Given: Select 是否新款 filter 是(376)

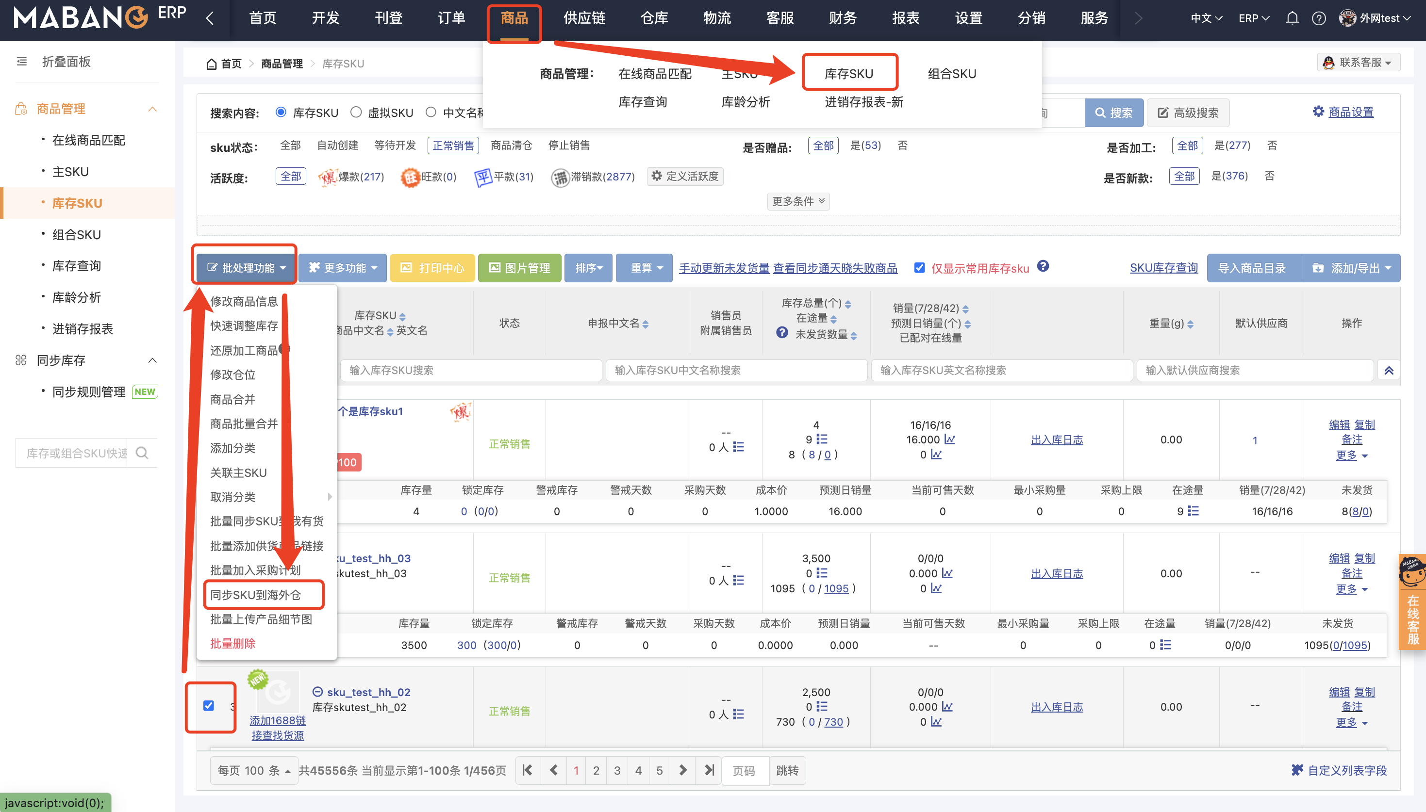Looking at the screenshot, I should [1229, 176].
